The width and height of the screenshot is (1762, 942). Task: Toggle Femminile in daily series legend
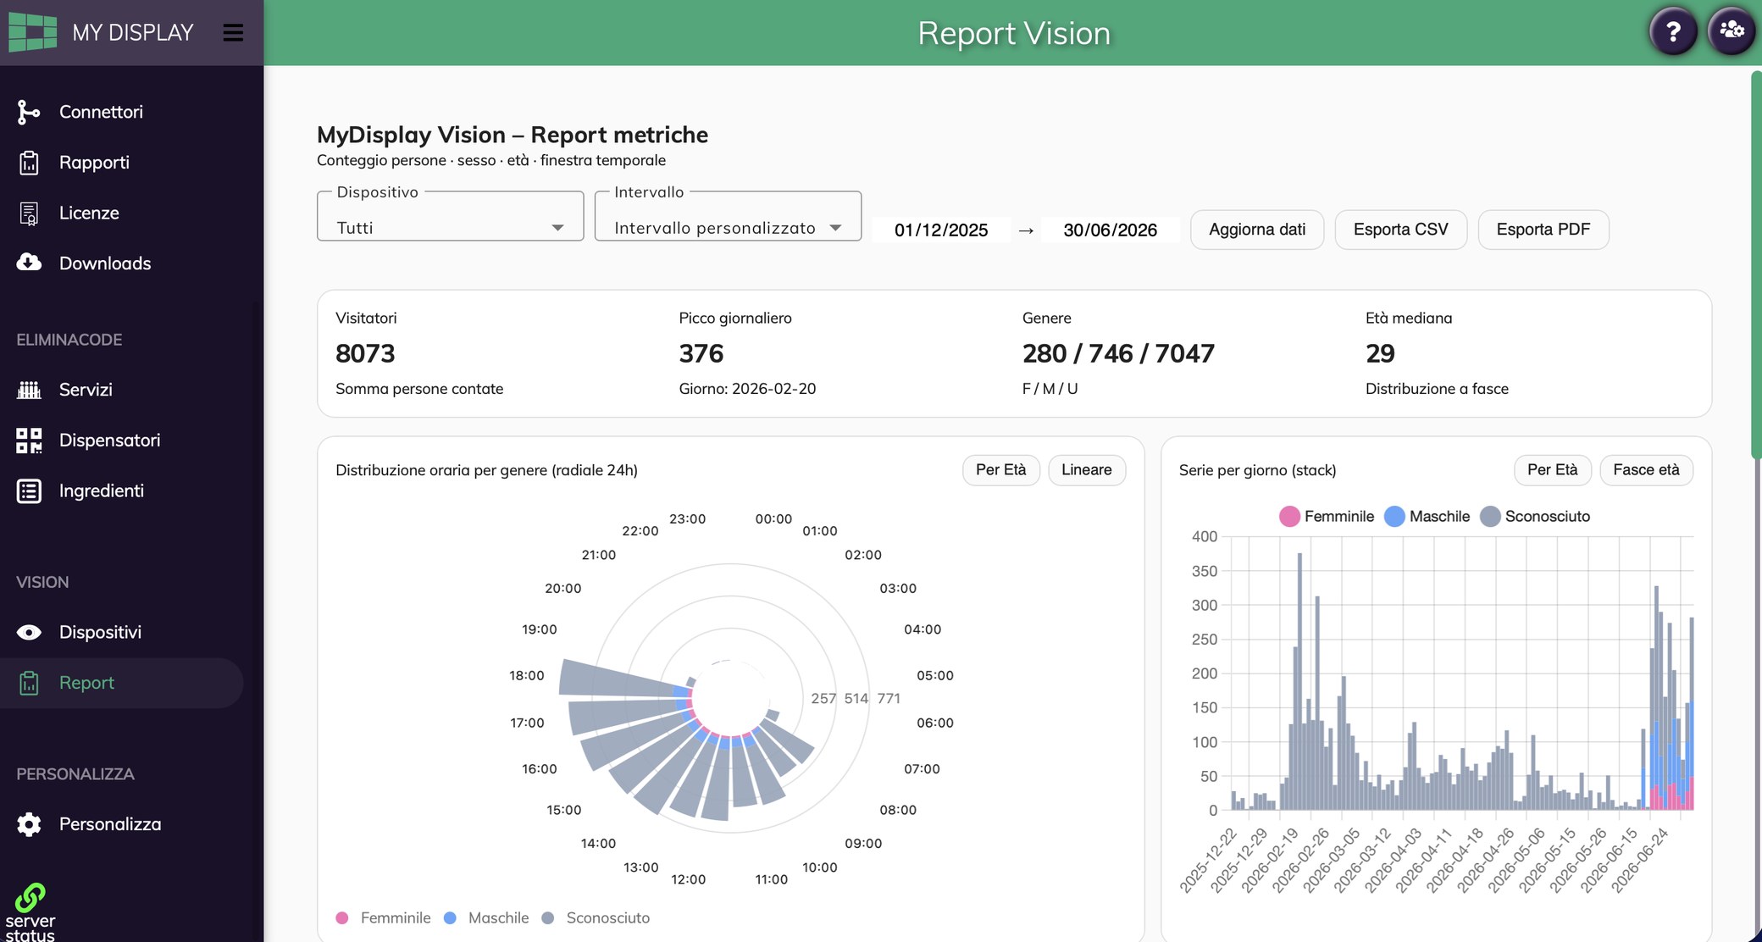pyautogui.click(x=1327, y=517)
